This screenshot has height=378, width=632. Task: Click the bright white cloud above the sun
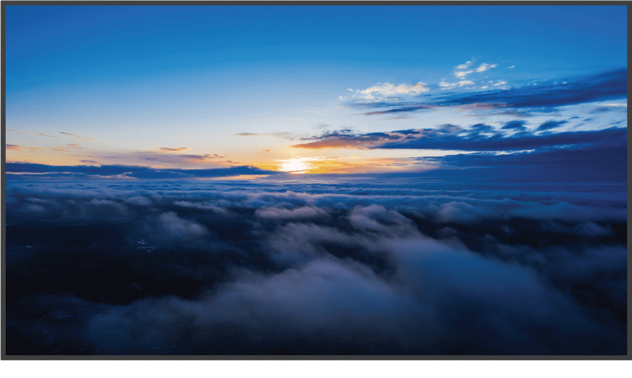[393, 90]
